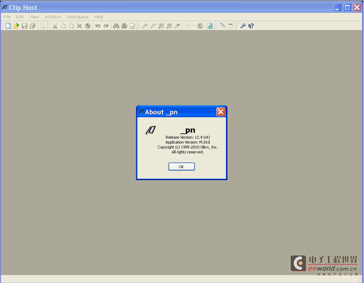Click the Paste icon in the toolbar
Viewport: 364px width, 283px height.
[x=71, y=26]
